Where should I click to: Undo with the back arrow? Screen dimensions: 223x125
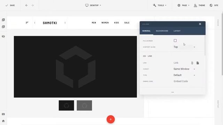pyautogui.click(x=26, y=6)
